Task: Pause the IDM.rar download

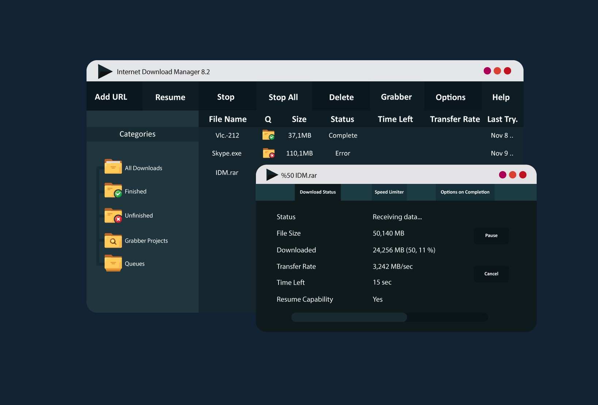Action: 491,236
